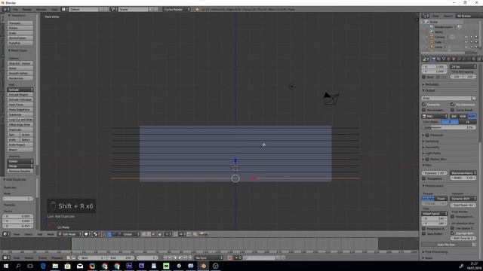Open the pivot point selector
Image resolution: width=483 pixels, height=271 pixels.
[x=97, y=234]
